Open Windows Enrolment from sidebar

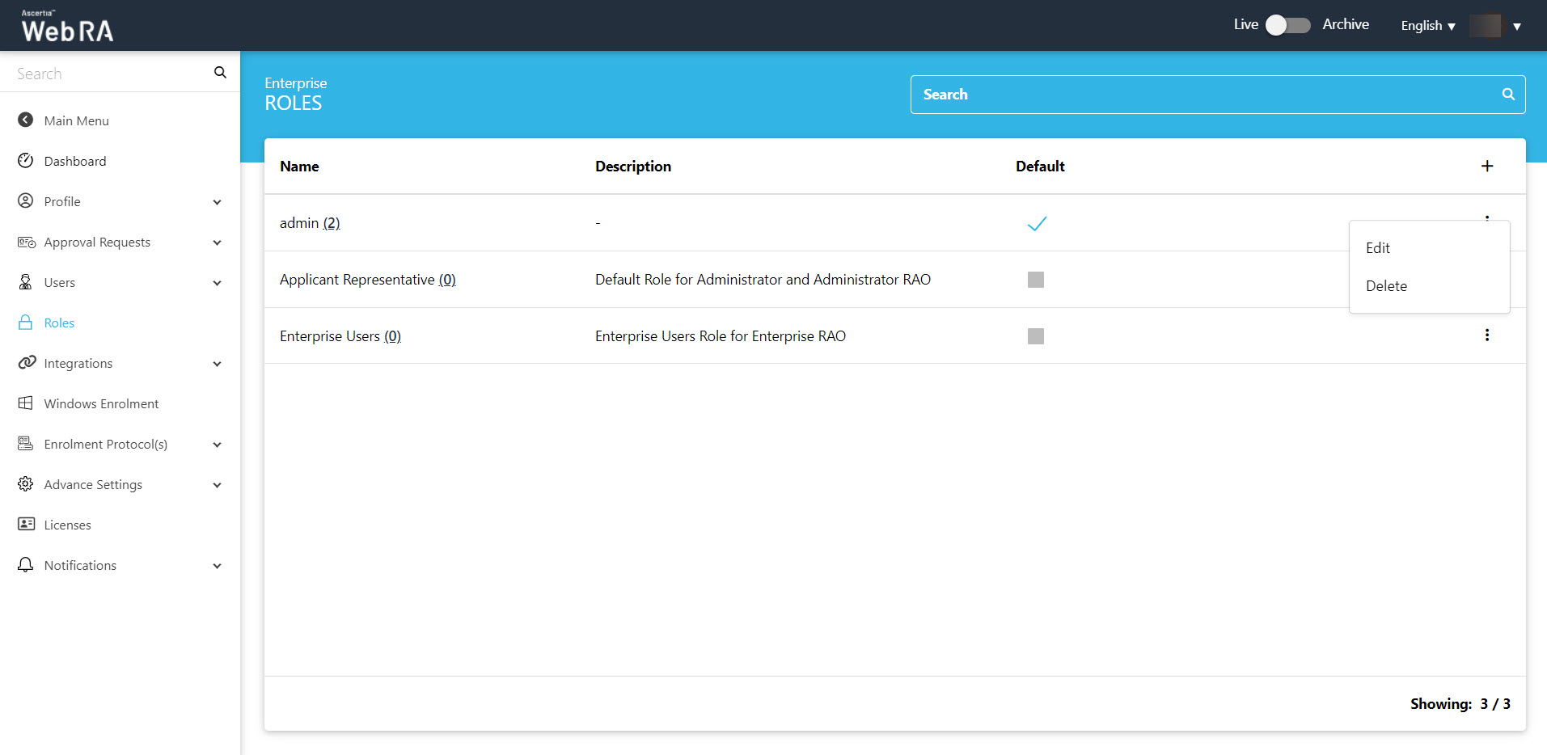101,403
